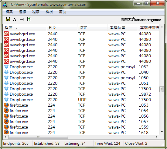167x149 pixels.
Task: Click the Firefox icon on the port 1057 row
Action: pos(6,122)
